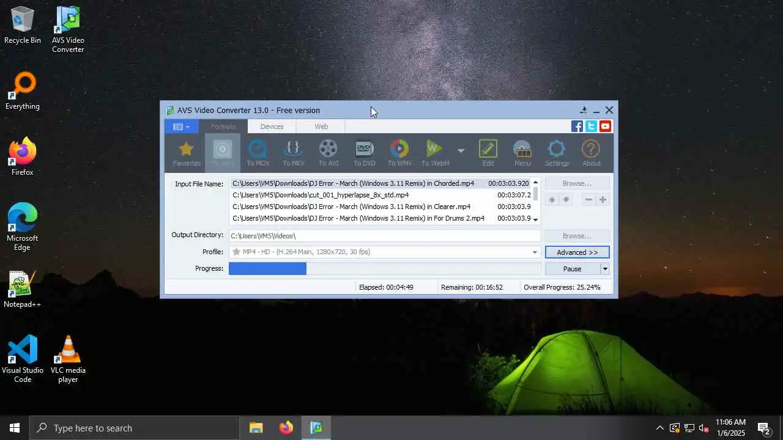Add a file with plus button
This screenshot has width=783, height=440.
click(603, 200)
